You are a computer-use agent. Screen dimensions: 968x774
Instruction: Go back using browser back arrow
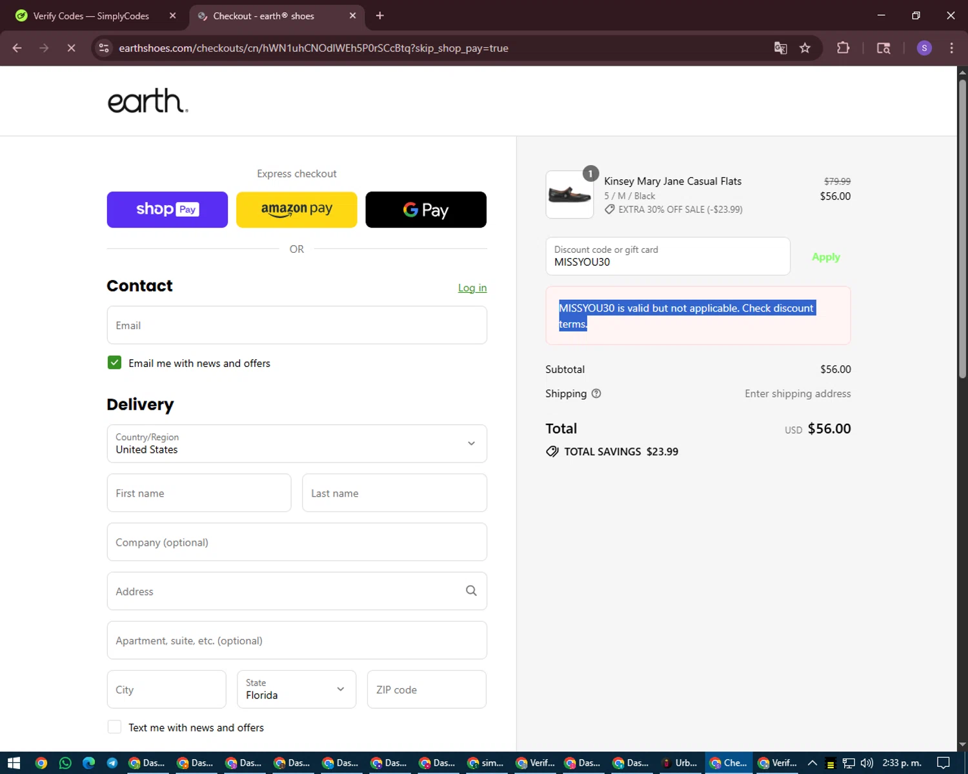[x=17, y=48]
